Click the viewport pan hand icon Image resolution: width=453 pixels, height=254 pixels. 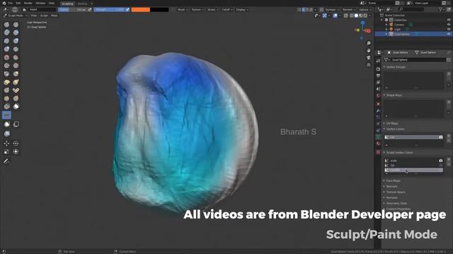coord(369,50)
